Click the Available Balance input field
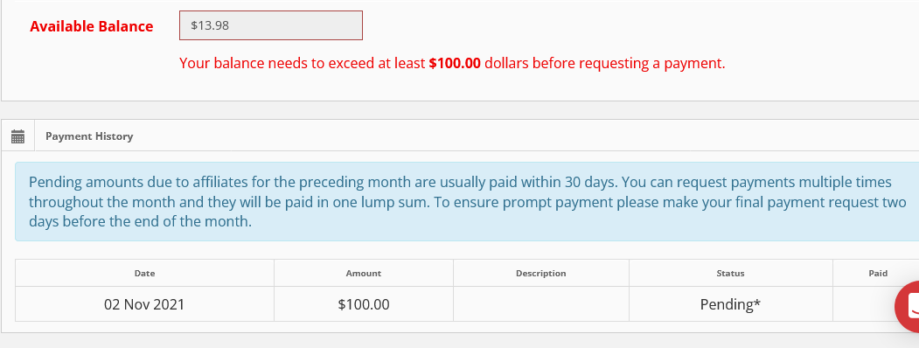The height and width of the screenshot is (348, 919). (271, 25)
